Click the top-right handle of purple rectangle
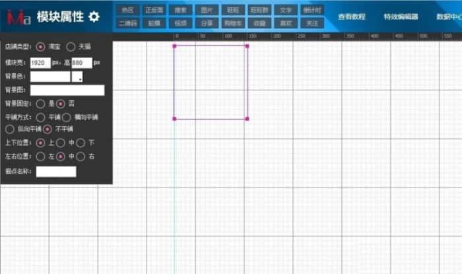Viewport: 462px width, 274px height. [247, 46]
